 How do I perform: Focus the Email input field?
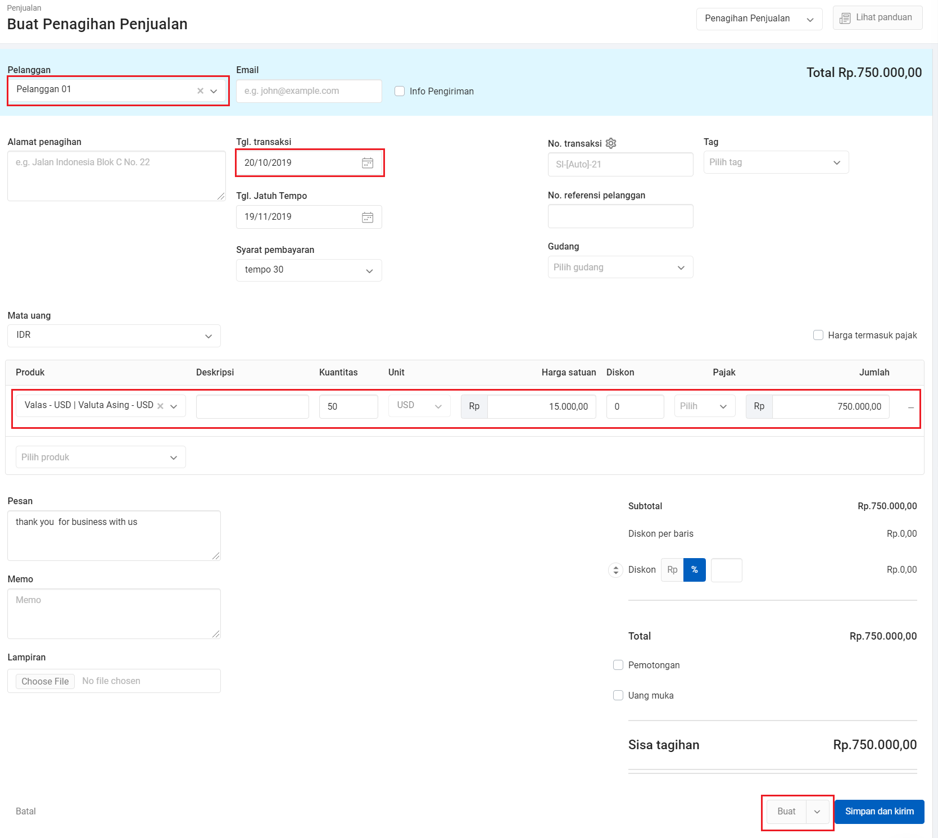tap(309, 91)
